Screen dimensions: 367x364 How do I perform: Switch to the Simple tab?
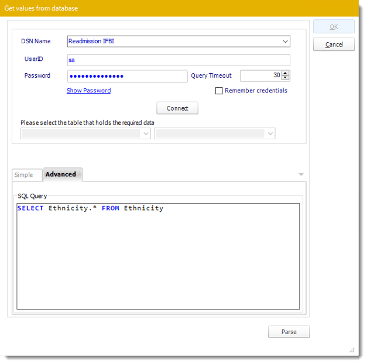pyautogui.click(x=27, y=175)
